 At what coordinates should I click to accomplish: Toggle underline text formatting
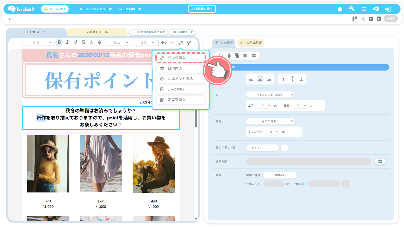click(x=75, y=43)
